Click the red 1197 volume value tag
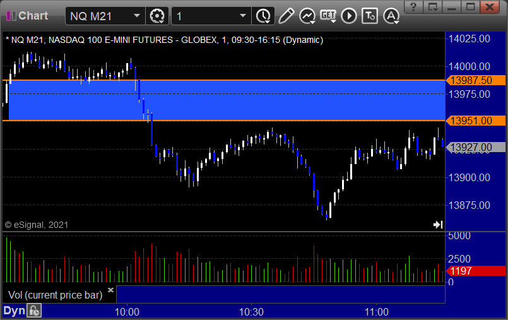The image size is (508, 320). (x=476, y=271)
